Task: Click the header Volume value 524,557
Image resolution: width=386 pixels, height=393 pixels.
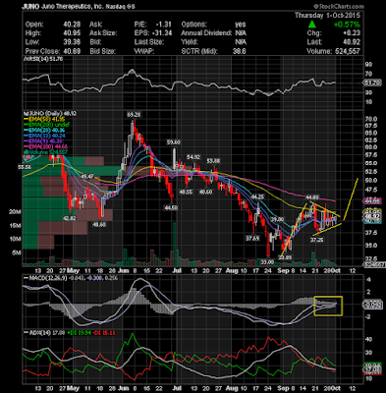Action: [x=348, y=51]
